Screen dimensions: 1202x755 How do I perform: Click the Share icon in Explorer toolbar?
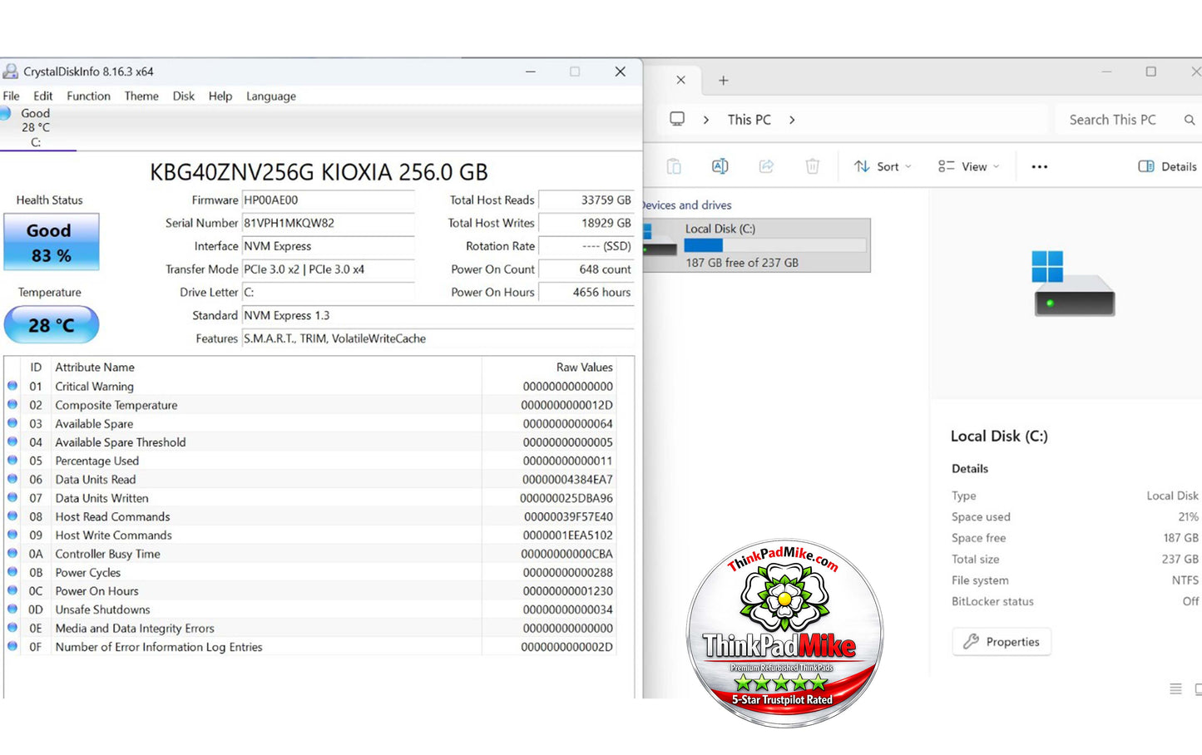(x=766, y=166)
